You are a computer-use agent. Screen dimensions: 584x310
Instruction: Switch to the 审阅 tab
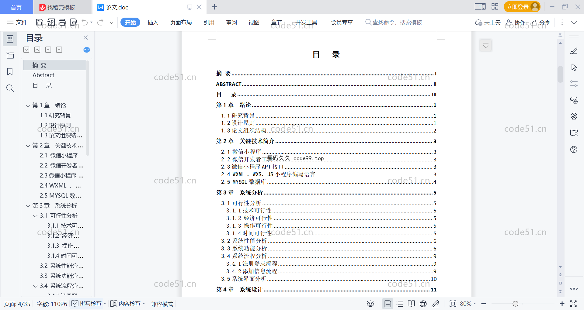231,22
